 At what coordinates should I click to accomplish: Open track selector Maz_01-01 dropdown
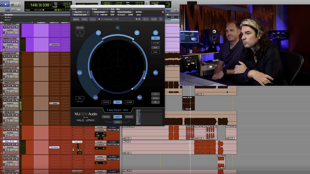[x=79, y=12]
